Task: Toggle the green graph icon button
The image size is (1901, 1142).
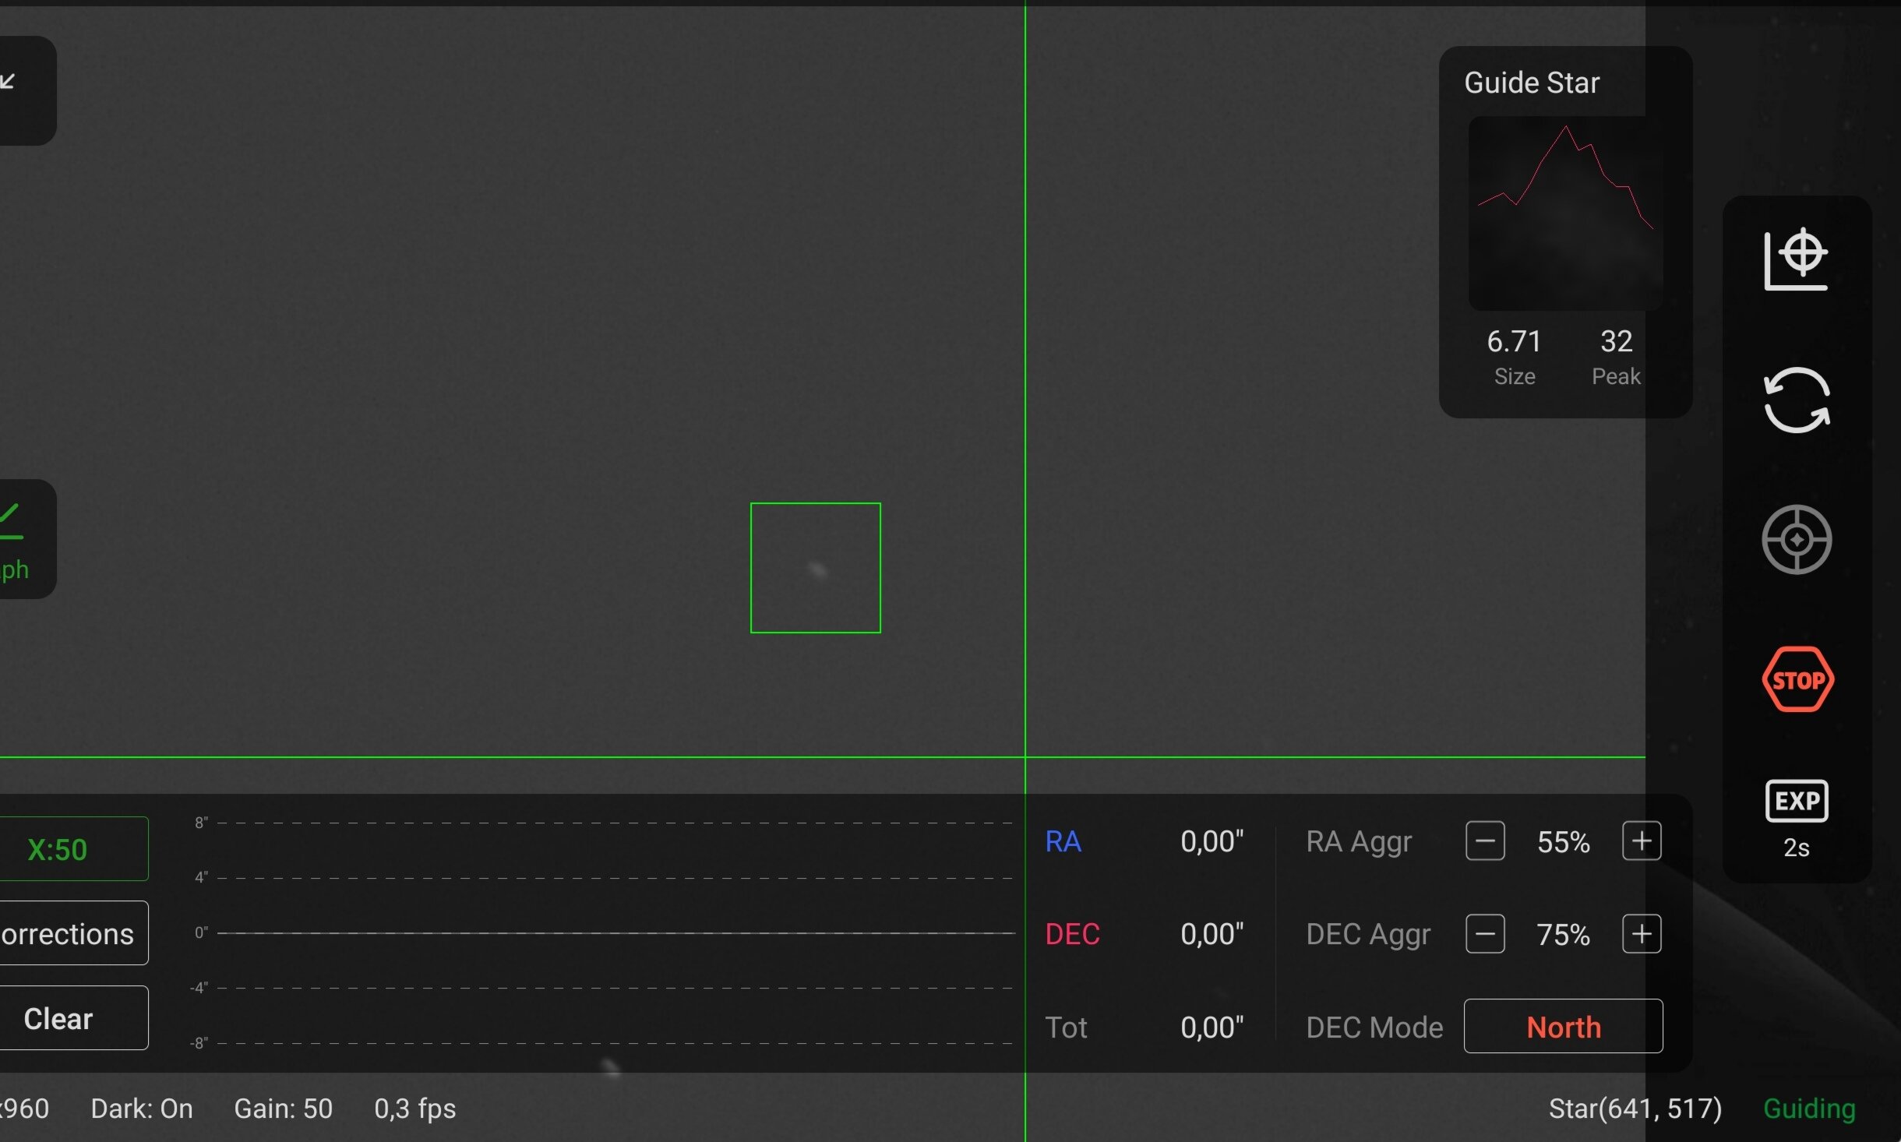Action: pyautogui.click(x=14, y=538)
